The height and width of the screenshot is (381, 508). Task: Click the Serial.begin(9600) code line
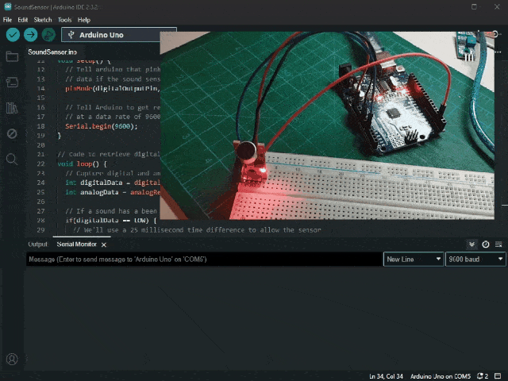[x=102, y=126]
